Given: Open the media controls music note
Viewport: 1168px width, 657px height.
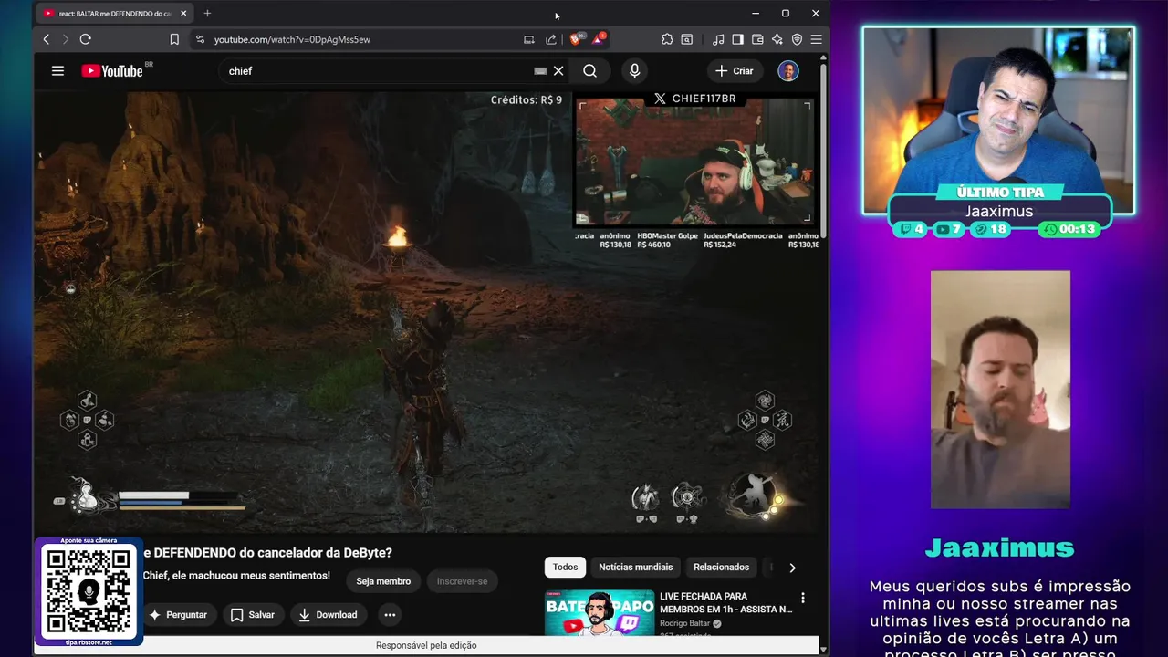Looking at the screenshot, I should (x=718, y=39).
